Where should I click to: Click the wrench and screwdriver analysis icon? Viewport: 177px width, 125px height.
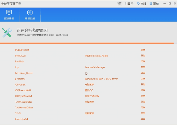click(7, 33)
